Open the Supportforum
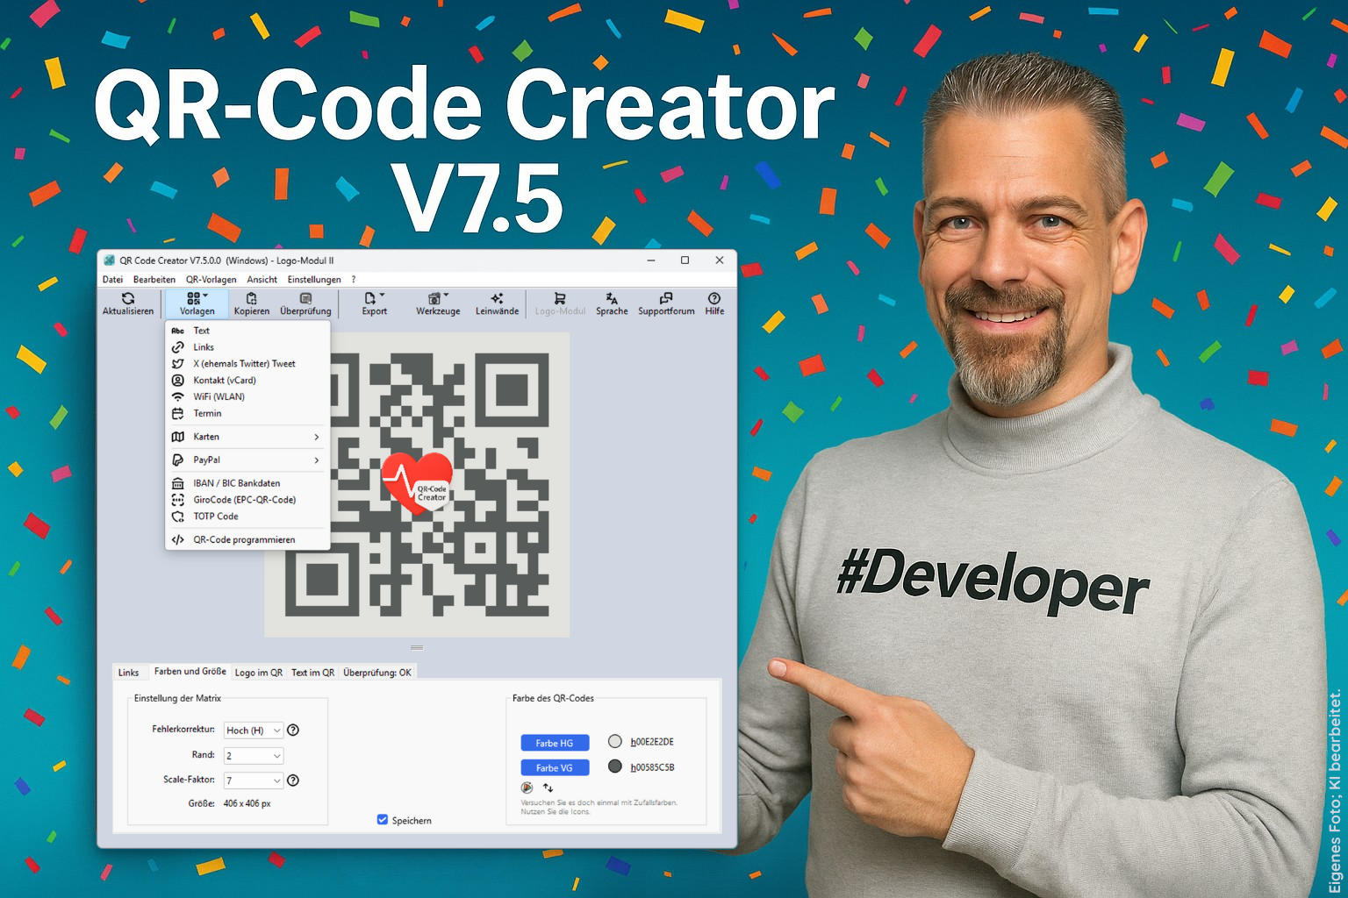Image resolution: width=1348 pixels, height=898 pixels. pos(665,299)
